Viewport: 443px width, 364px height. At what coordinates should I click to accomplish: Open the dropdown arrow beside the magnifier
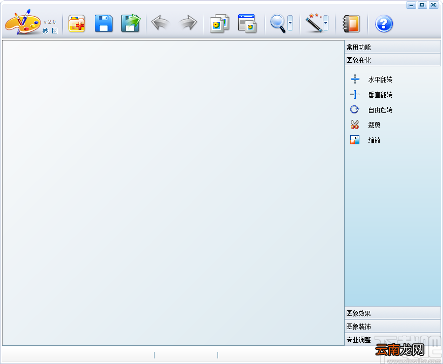[x=290, y=23]
